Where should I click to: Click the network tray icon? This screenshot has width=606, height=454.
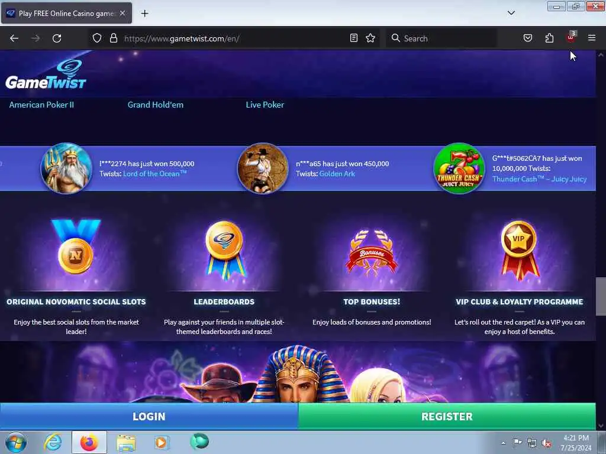coord(532,443)
